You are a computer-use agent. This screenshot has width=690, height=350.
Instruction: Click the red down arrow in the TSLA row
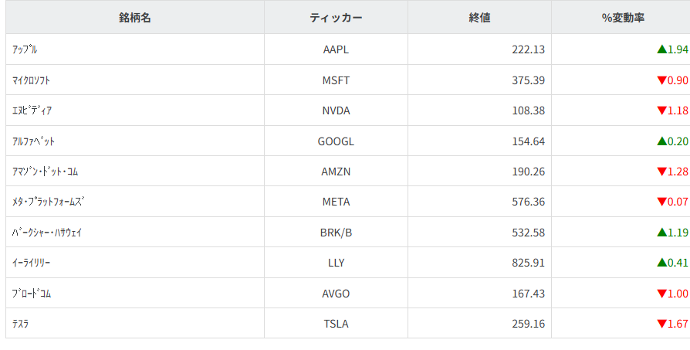tap(661, 324)
